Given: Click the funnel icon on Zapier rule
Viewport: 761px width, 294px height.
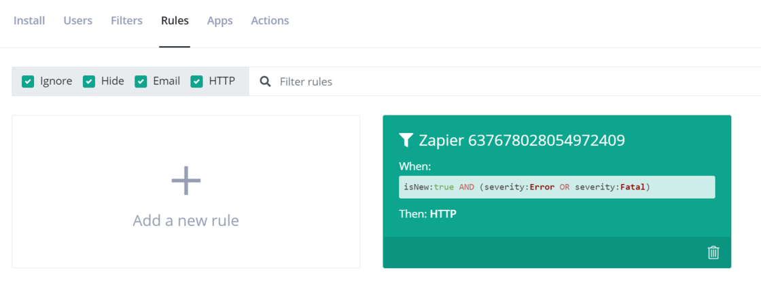Looking at the screenshot, I should (x=406, y=140).
